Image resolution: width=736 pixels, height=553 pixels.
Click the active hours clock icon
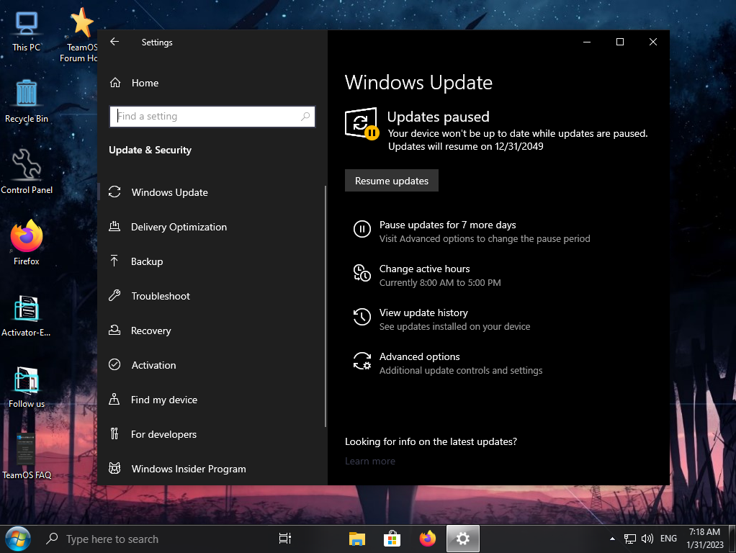(x=362, y=273)
